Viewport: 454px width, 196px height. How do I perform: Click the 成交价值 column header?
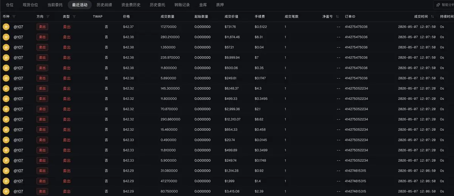[231, 17]
